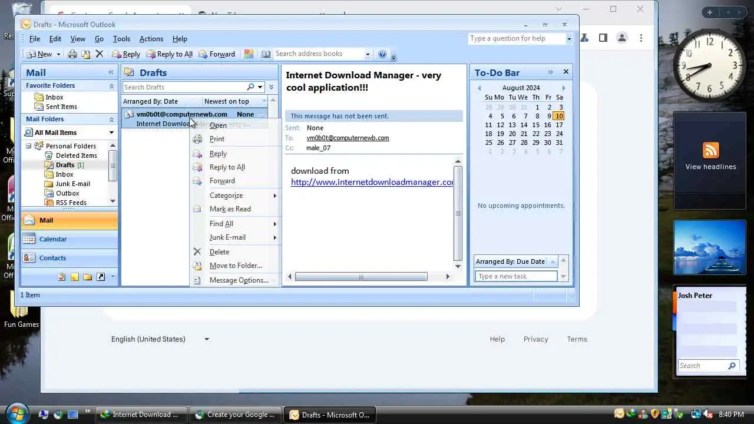The height and width of the screenshot is (424, 754).
Task: Switch to the Contacts pane button
Action: click(70, 258)
